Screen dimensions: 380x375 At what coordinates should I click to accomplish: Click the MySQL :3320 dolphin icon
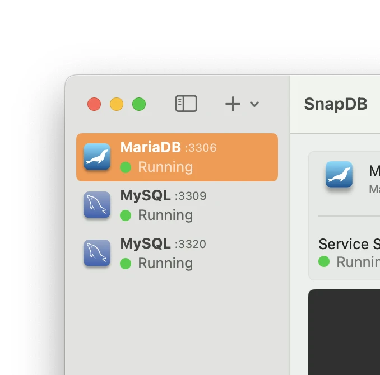(x=97, y=253)
